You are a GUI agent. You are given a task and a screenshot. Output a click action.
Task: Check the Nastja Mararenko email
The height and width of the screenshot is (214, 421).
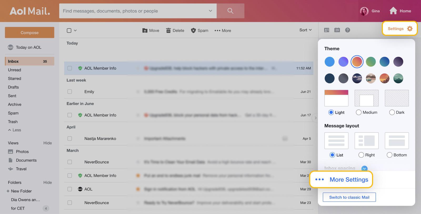[x=70, y=138]
